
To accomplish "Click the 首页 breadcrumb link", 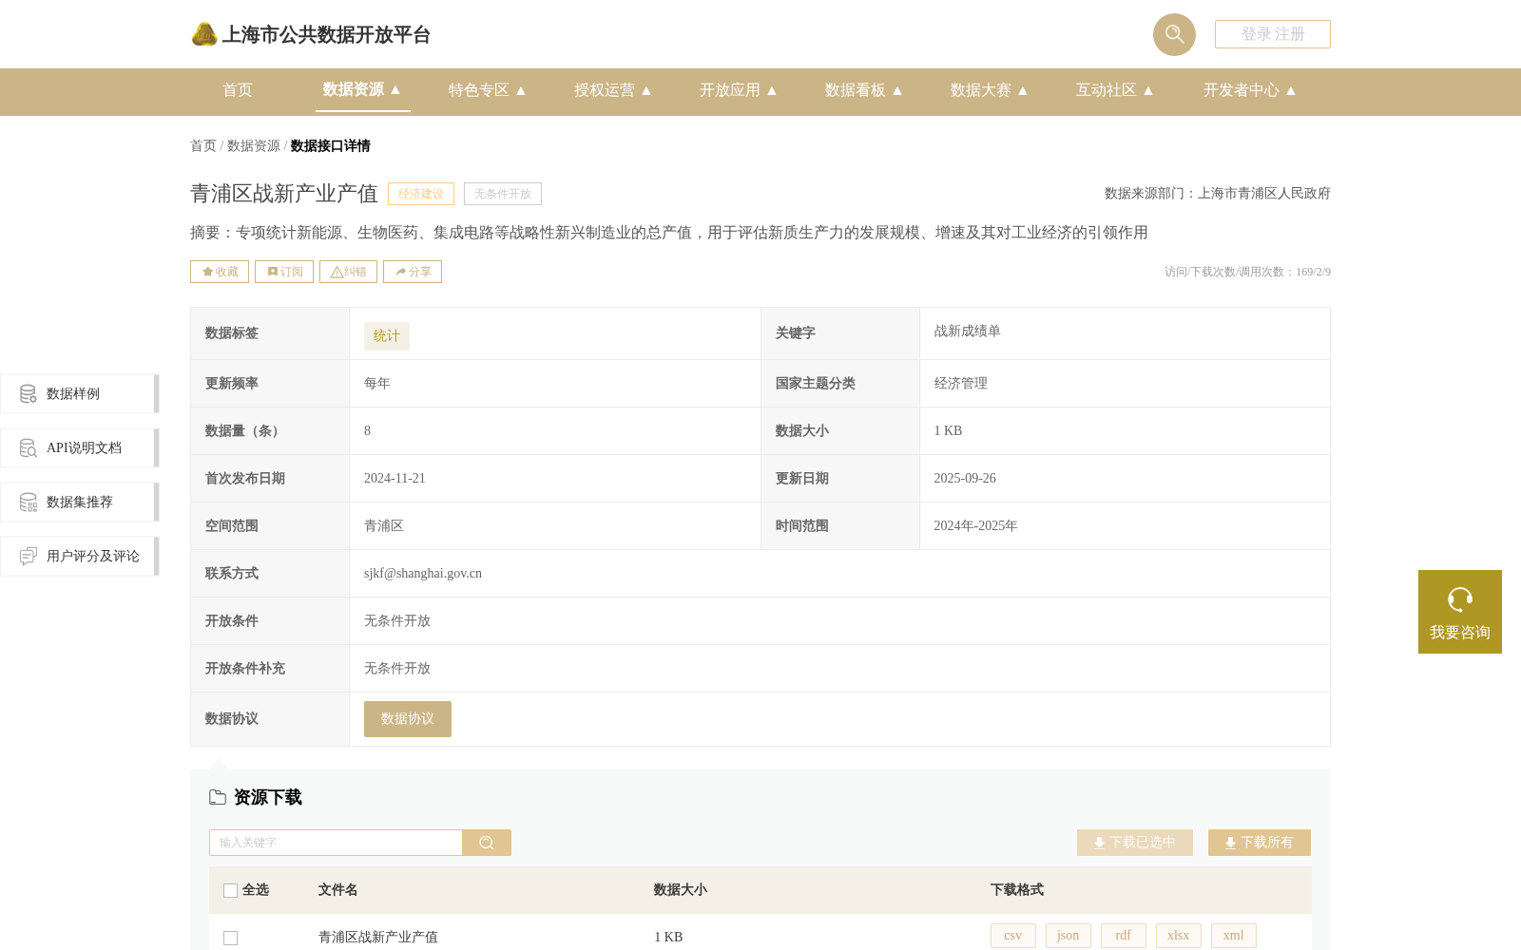I will coord(203,145).
